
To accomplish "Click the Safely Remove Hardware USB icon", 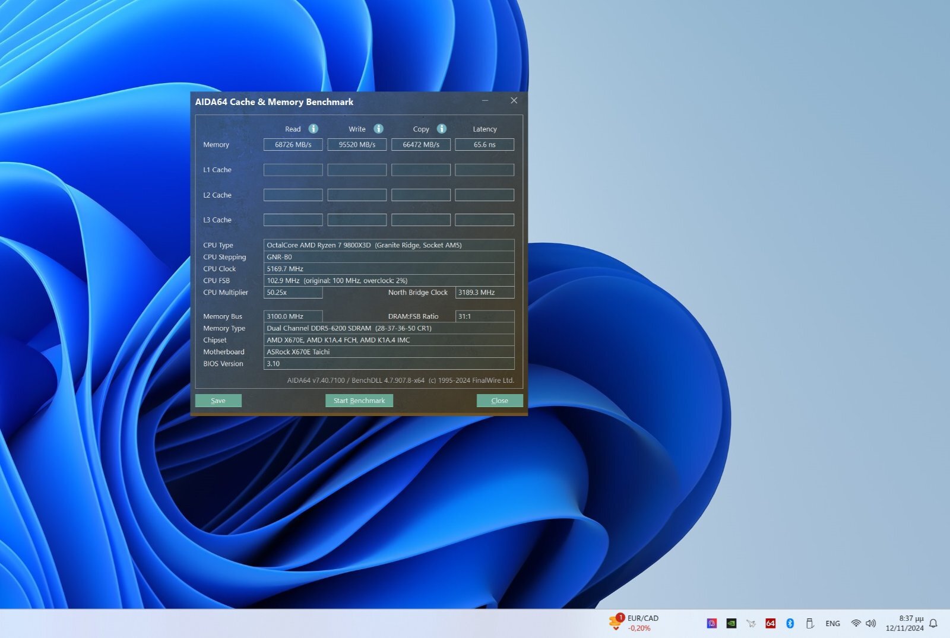I will click(x=809, y=623).
